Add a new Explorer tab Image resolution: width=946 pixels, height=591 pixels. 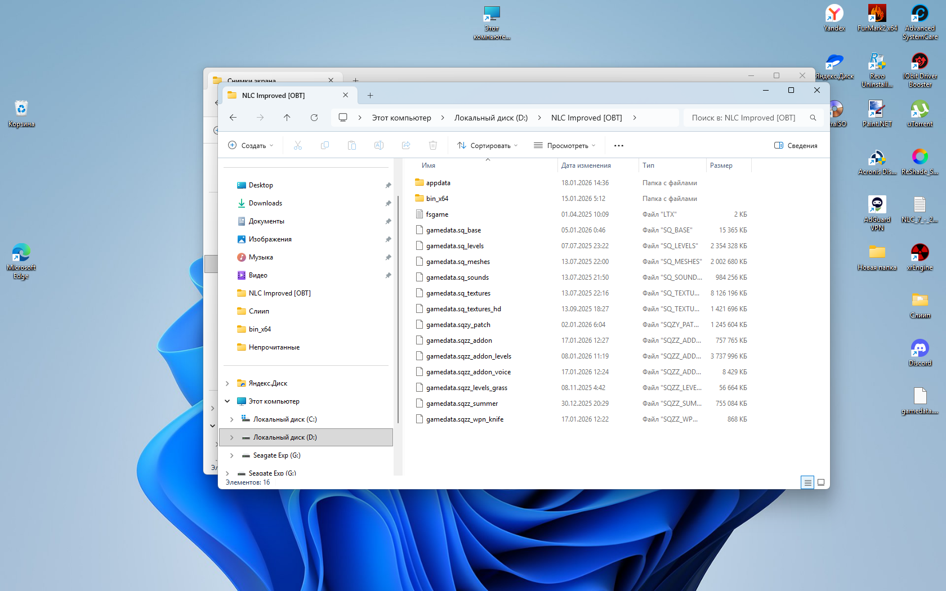click(x=370, y=96)
